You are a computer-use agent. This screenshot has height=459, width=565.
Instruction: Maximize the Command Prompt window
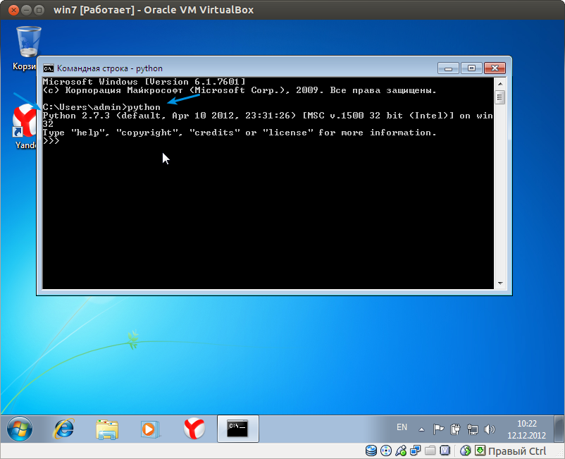tap(471, 68)
